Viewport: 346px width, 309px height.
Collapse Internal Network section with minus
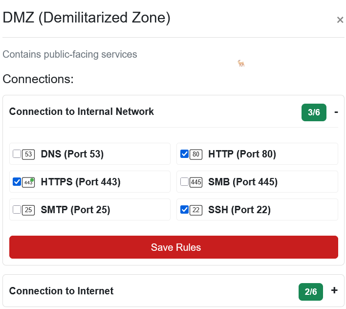coord(336,112)
